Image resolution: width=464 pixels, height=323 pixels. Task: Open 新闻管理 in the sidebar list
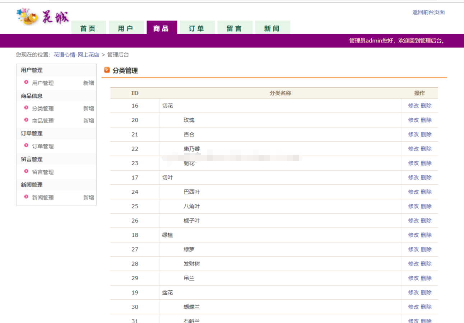pyautogui.click(x=43, y=198)
